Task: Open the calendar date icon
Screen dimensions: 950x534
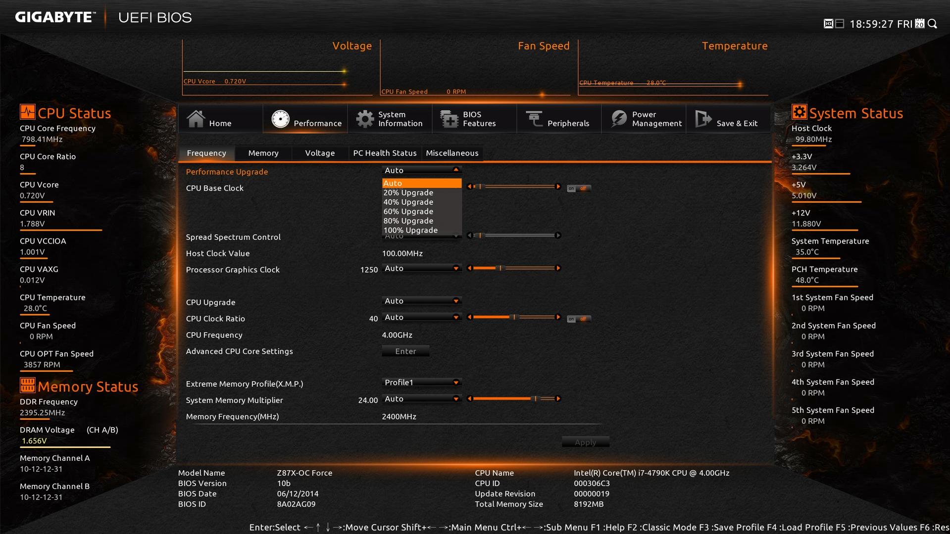Action: (x=920, y=24)
